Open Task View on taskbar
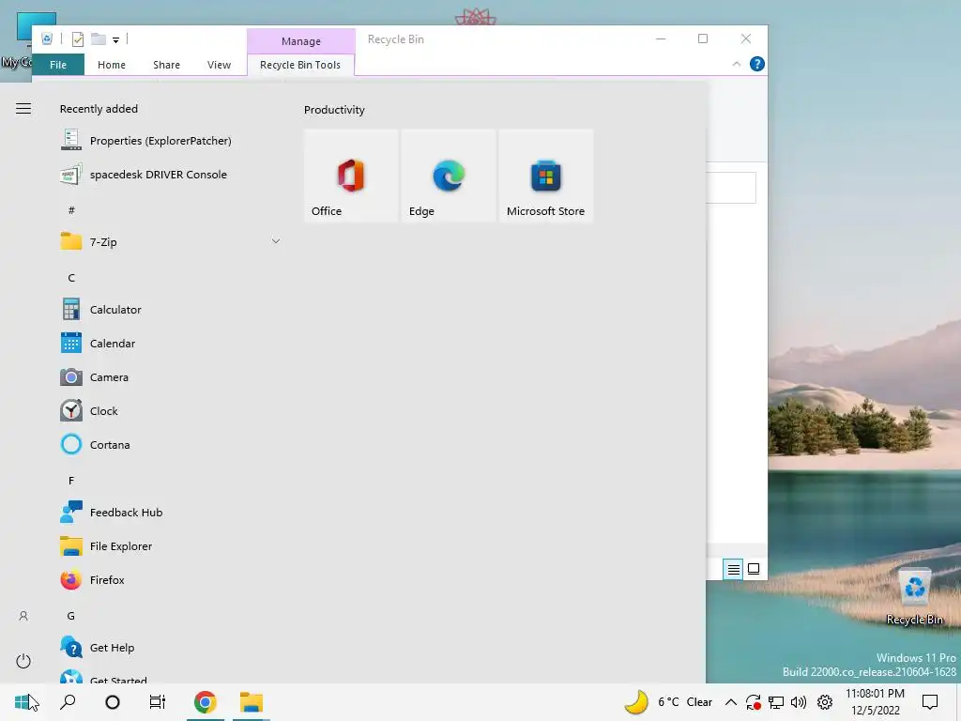Screen dimensions: 961x721 click(x=158, y=702)
